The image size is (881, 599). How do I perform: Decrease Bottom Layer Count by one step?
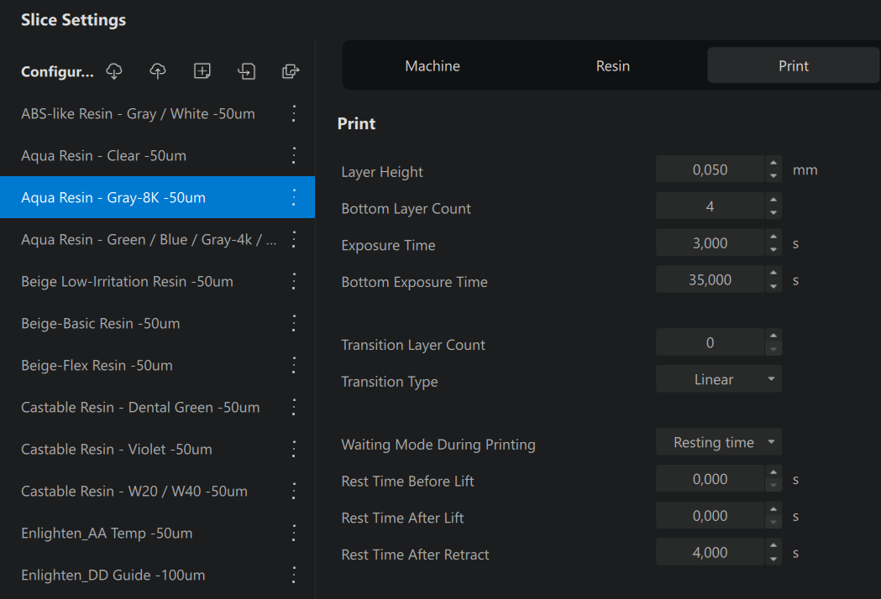point(773,213)
